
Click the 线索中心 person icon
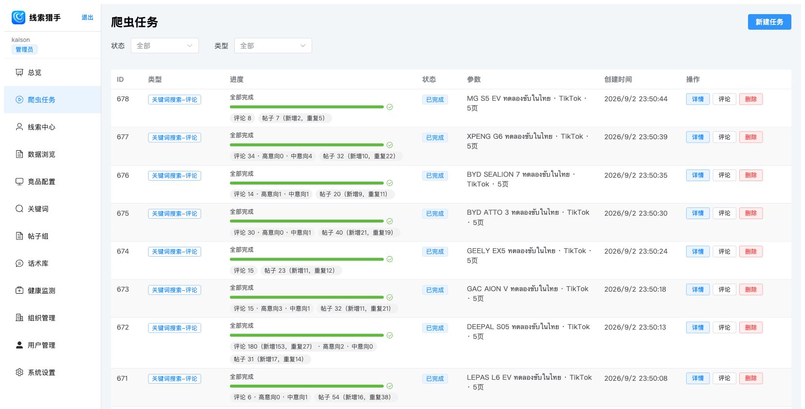19,127
